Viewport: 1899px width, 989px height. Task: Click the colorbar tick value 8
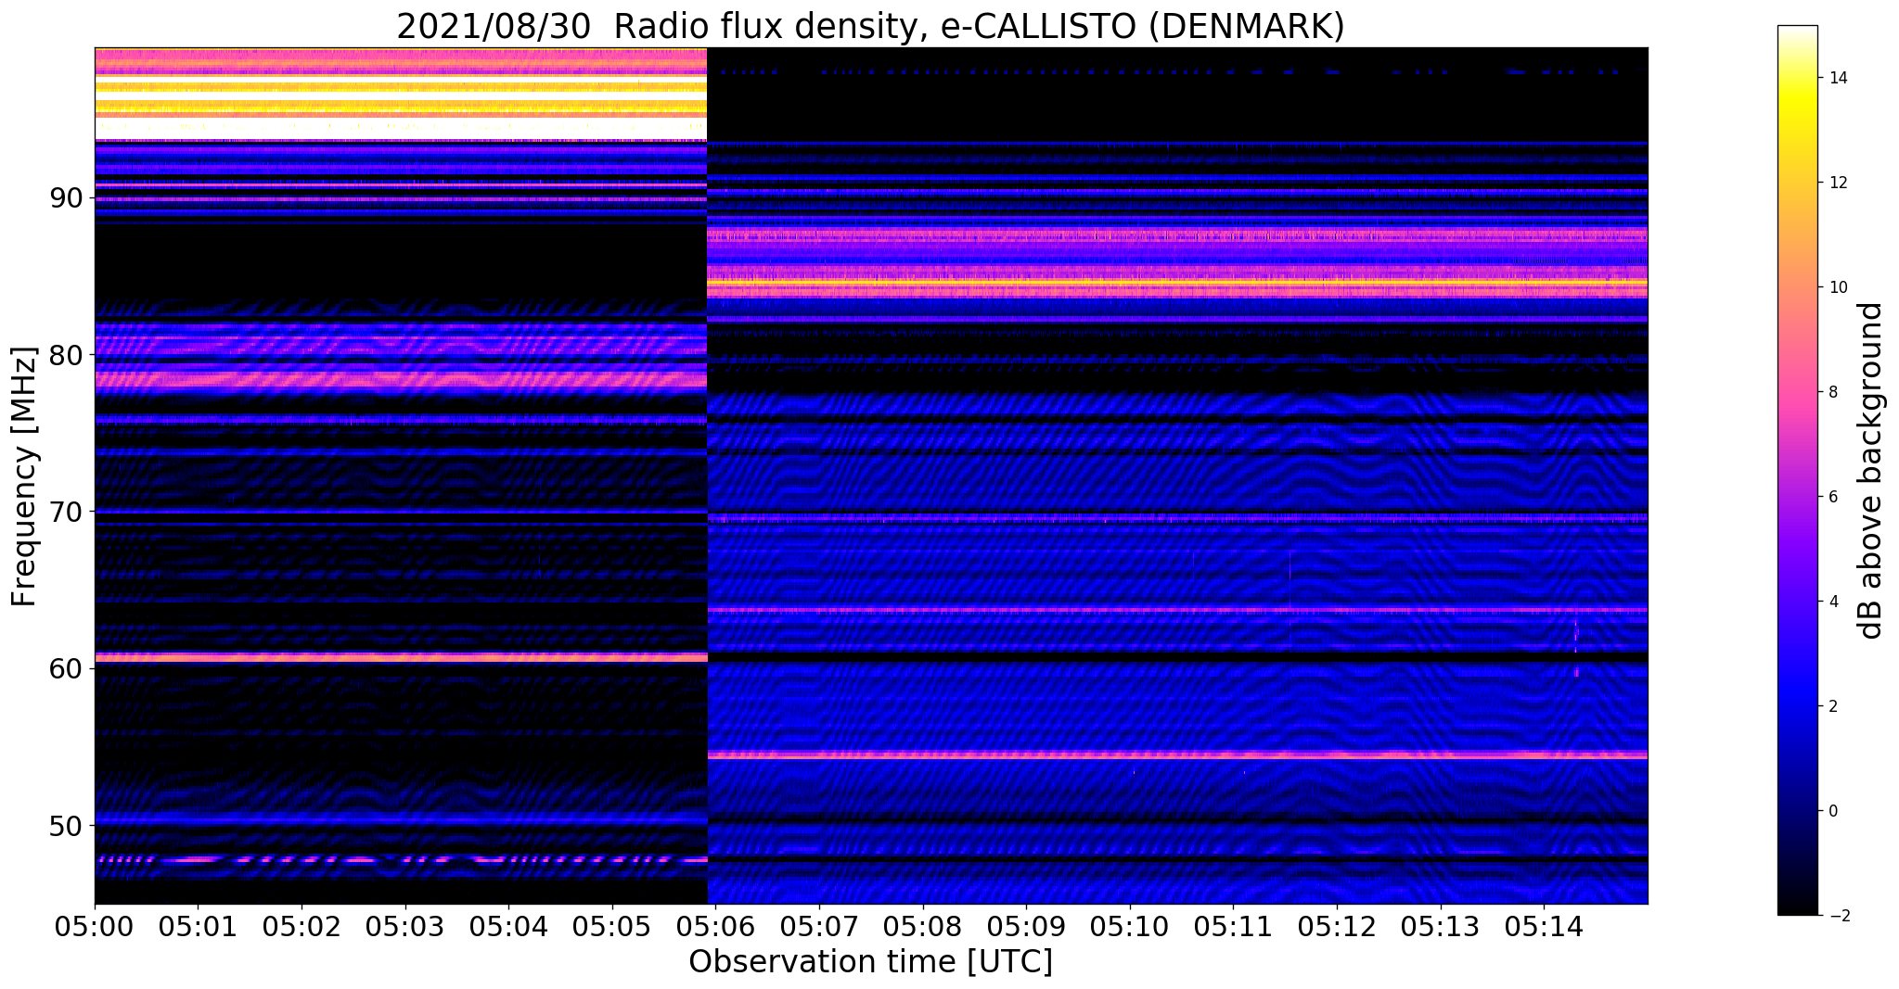point(1831,392)
